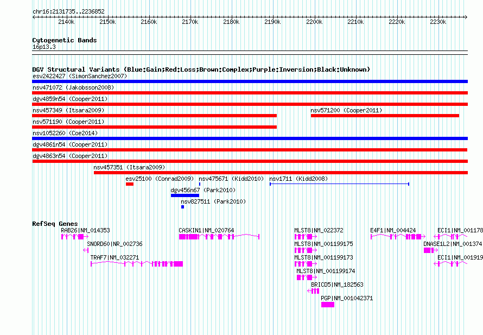Click the RAB26|NM_014353 gene label
Image resolution: width=483 pixels, height=335 pixels.
pos(85,230)
